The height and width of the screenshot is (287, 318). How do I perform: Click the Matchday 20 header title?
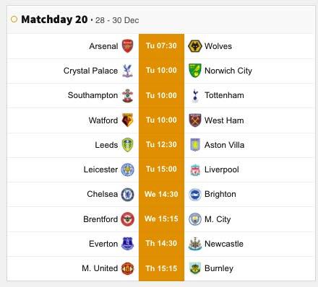tap(54, 19)
